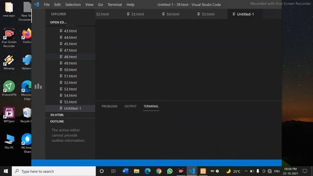313x176 pixels.
Task: Switch to the Terminal panel tab
Action: click(x=151, y=107)
